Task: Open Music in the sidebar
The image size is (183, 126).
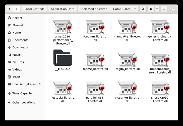Action: coord(25,55)
